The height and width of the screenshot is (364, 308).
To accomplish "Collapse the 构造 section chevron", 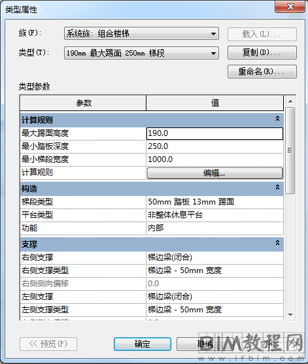I will point(277,187).
